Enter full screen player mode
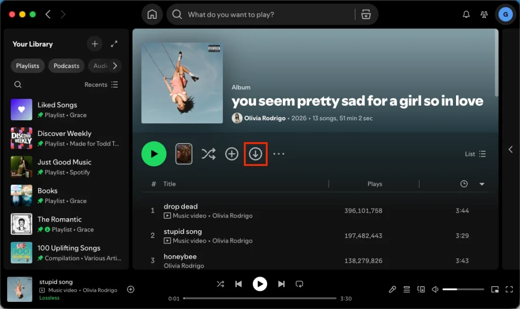This screenshot has width=520, height=309. coord(509,289)
